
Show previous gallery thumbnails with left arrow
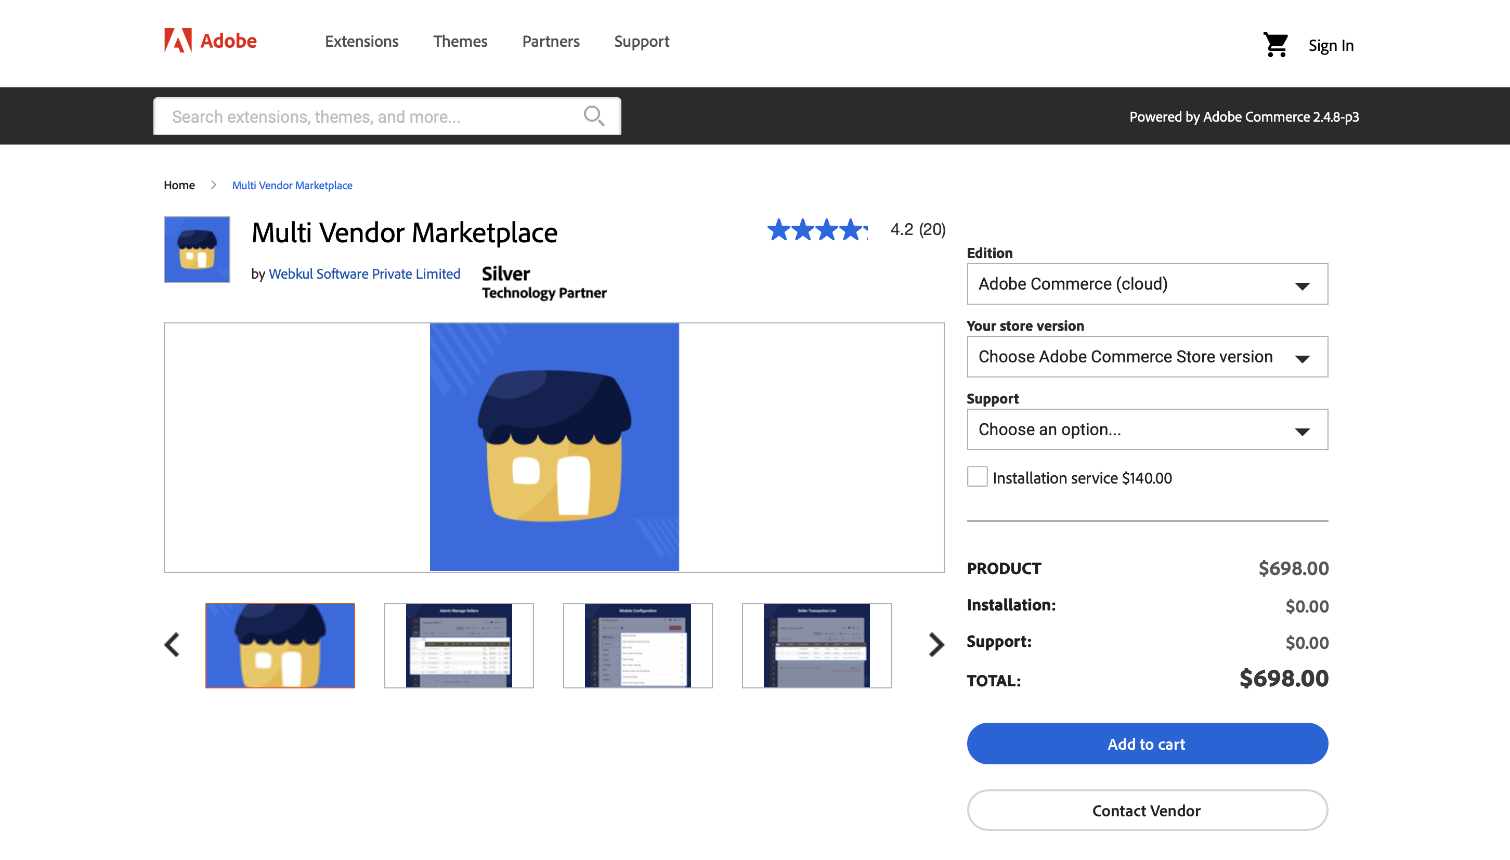click(x=172, y=645)
